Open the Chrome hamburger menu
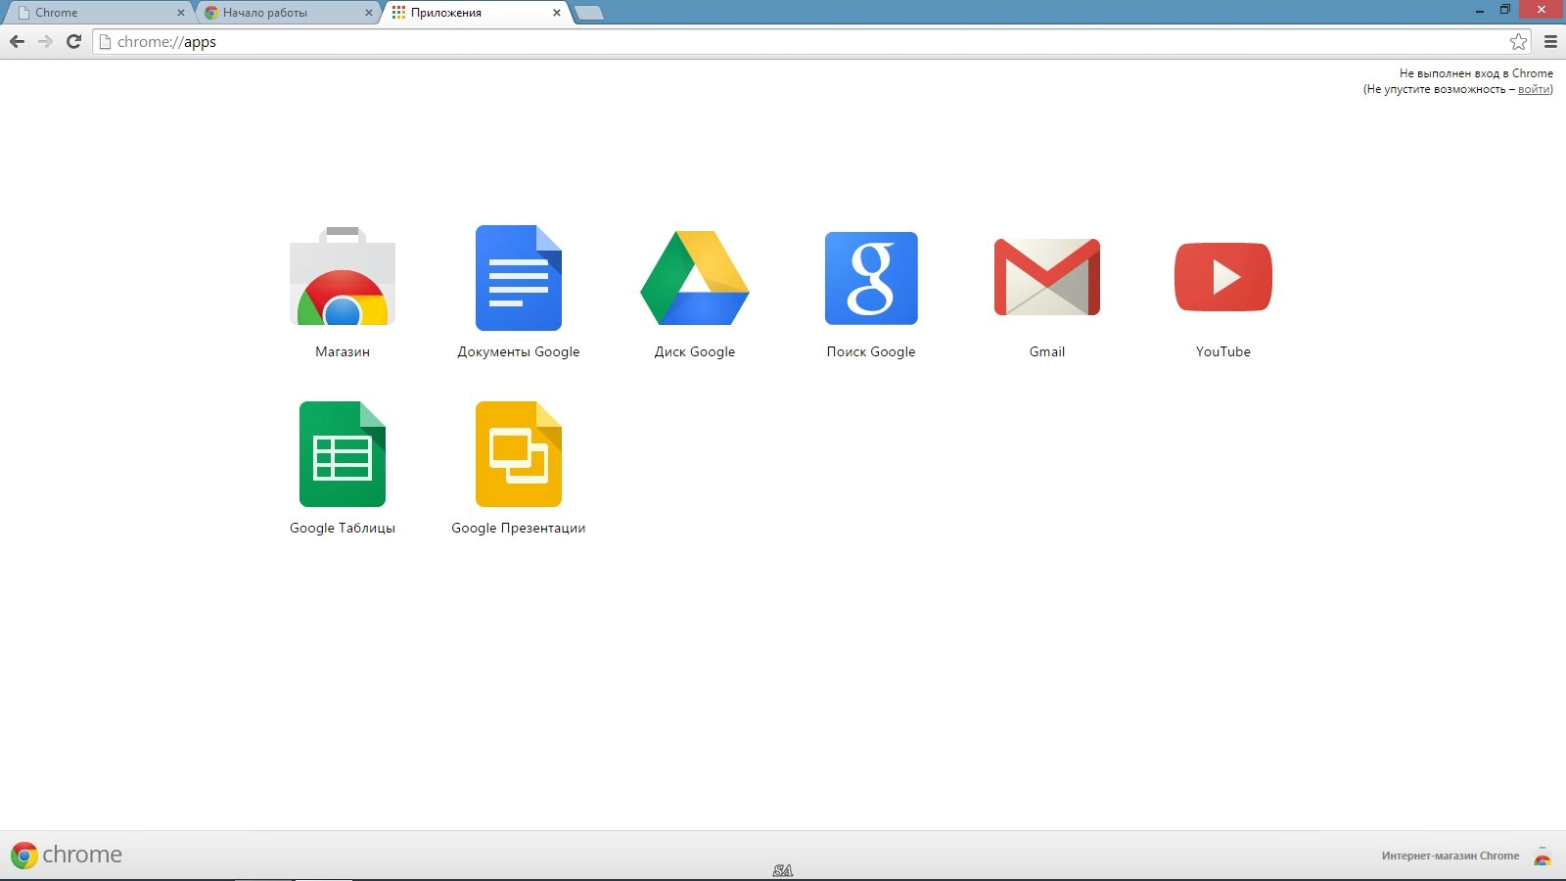This screenshot has width=1566, height=881. tap(1550, 41)
